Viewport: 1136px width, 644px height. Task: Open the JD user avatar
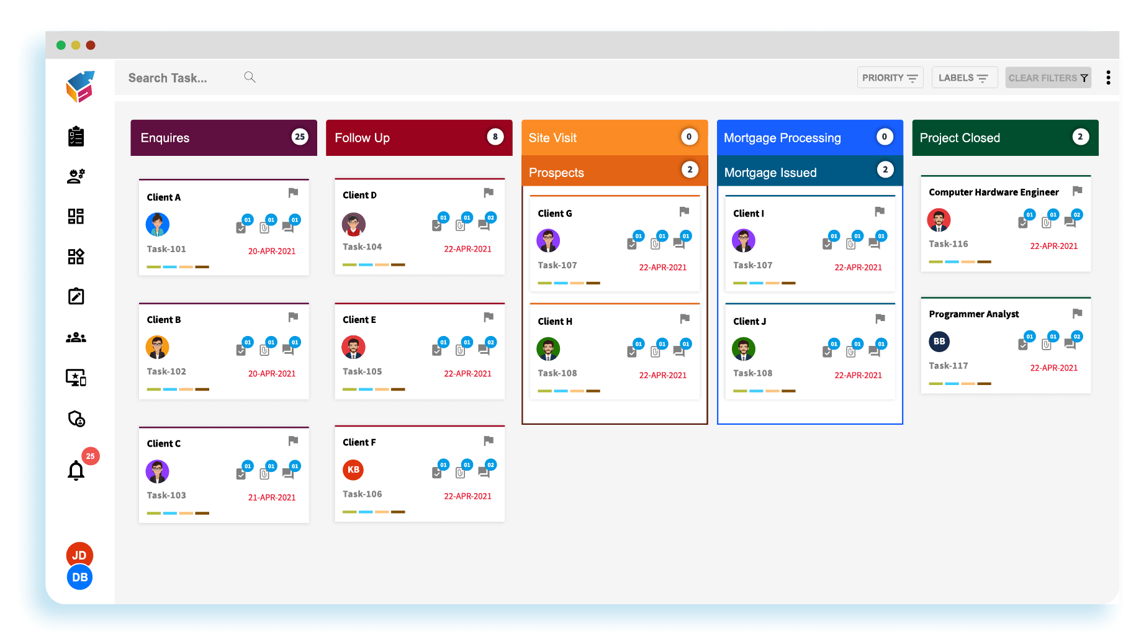[79, 554]
